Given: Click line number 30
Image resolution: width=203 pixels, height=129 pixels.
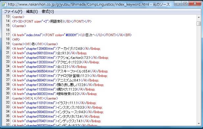Looking at the screenshot, I should tap(8, 93).
